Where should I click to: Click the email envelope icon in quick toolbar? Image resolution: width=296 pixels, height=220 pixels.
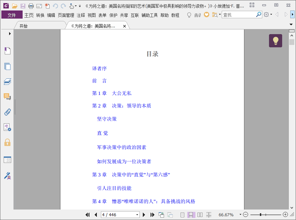[x=39, y=6]
